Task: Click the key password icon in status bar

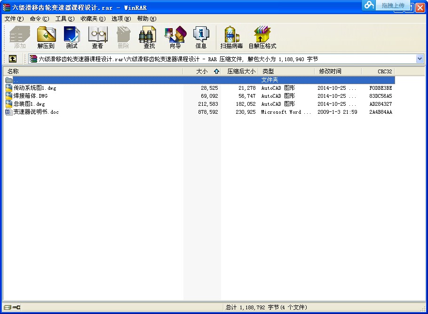Action: [16, 307]
